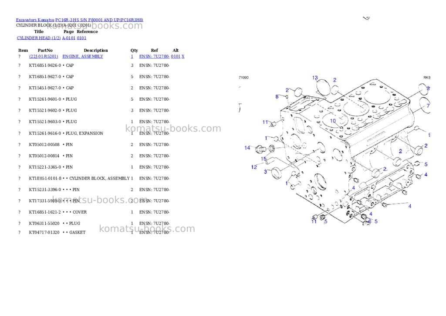Click callout number 10 on the diagram

pyautogui.click(x=333, y=121)
